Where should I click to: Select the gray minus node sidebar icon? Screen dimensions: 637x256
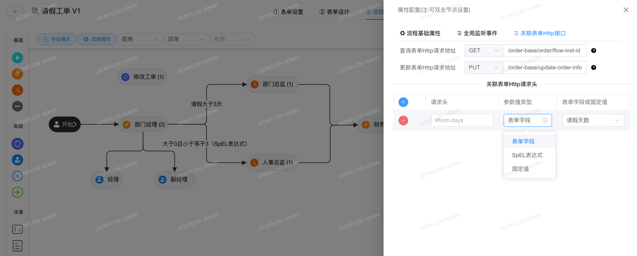click(x=17, y=106)
